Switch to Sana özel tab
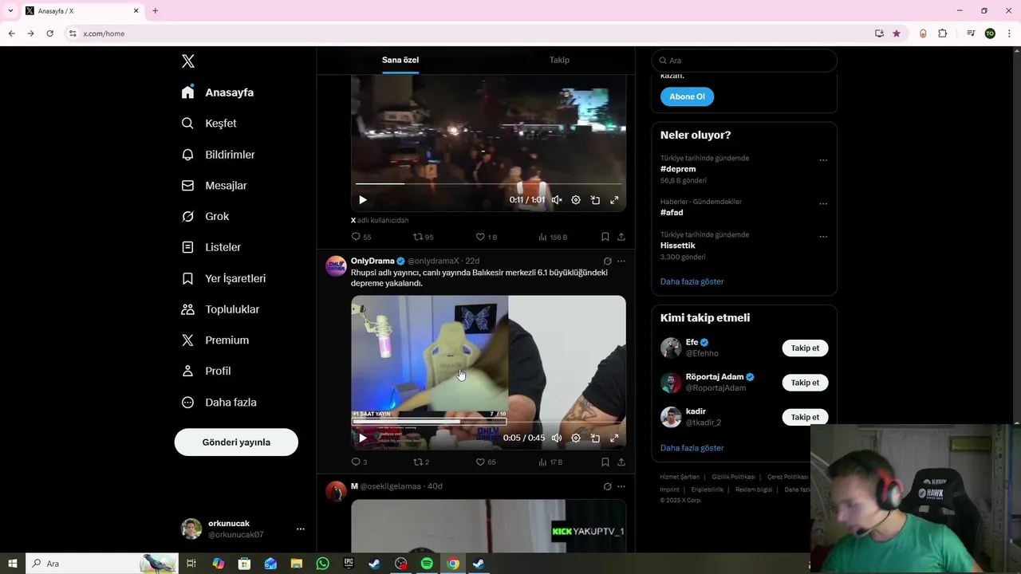 click(400, 60)
